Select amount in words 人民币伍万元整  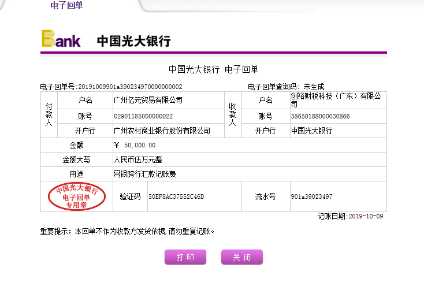(137, 159)
